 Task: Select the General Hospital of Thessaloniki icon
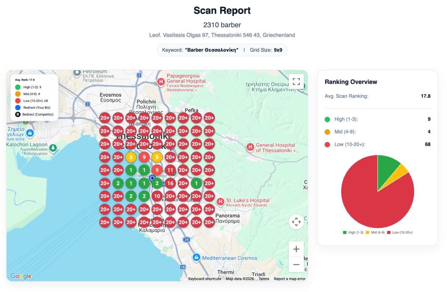click(250, 147)
